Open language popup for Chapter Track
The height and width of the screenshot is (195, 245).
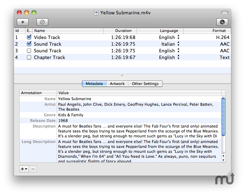tap(178, 57)
